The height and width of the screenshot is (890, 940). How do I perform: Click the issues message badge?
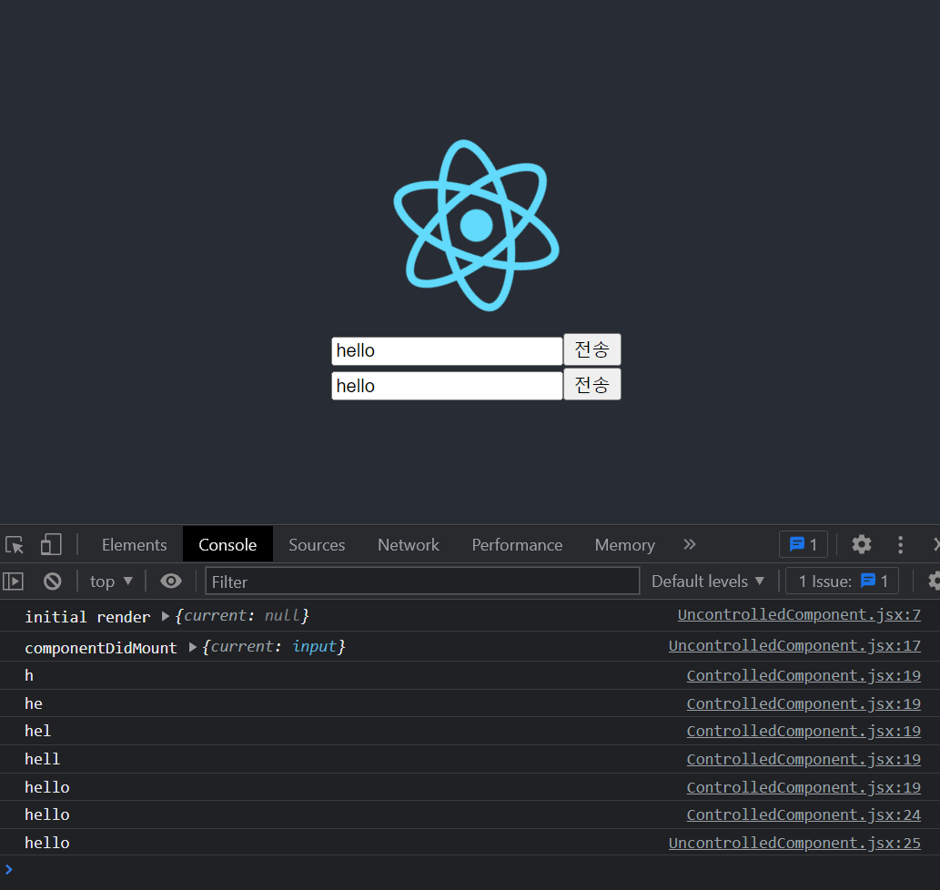click(x=804, y=544)
